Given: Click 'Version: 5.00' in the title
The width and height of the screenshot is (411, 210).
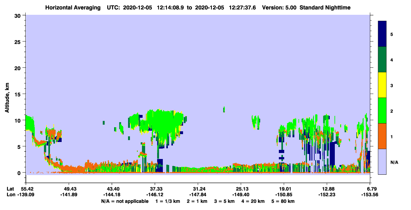Looking at the screenshot, I should (x=279, y=8).
